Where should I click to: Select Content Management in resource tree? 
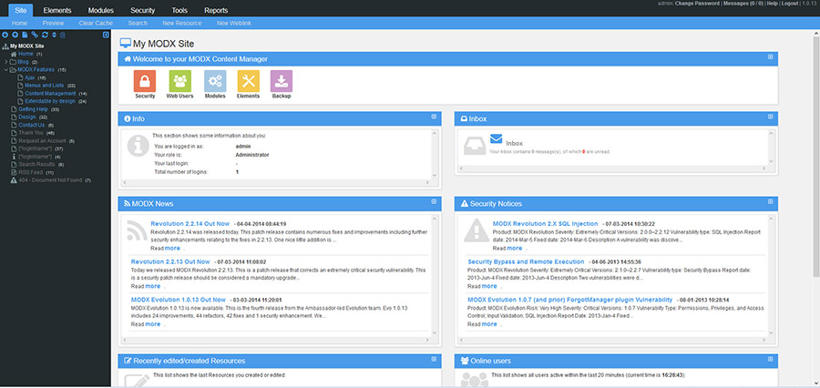50,93
